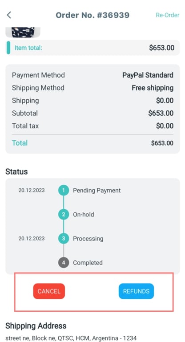Select step 4 Completed circle
Image resolution: width=185 pixels, height=342 pixels.
point(64,263)
